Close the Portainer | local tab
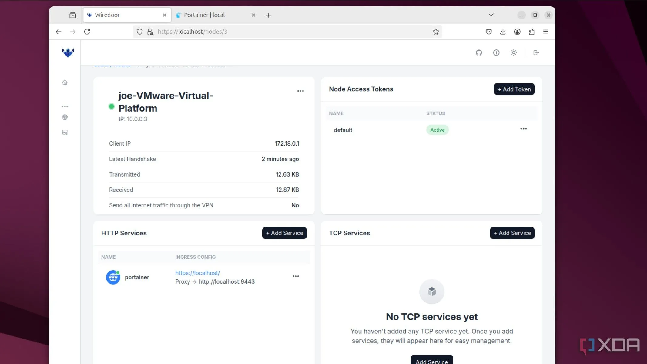 [x=253, y=15]
